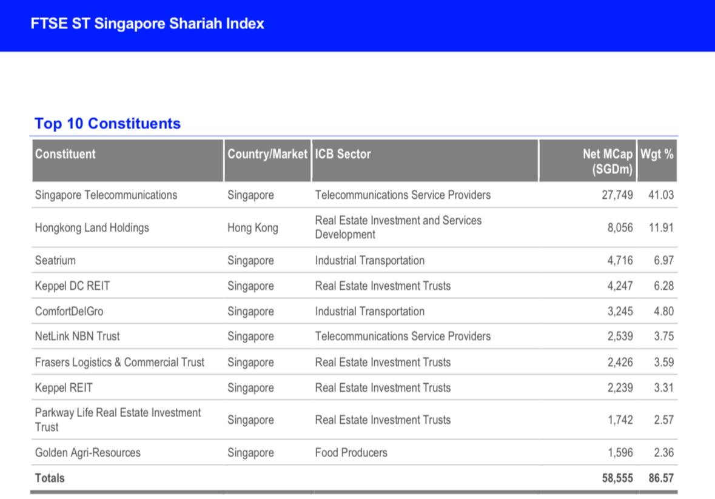The height and width of the screenshot is (499, 715).
Task: Click the weight '6.28'
Action: pos(663,286)
